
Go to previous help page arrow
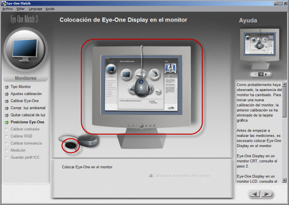pos(255,75)
